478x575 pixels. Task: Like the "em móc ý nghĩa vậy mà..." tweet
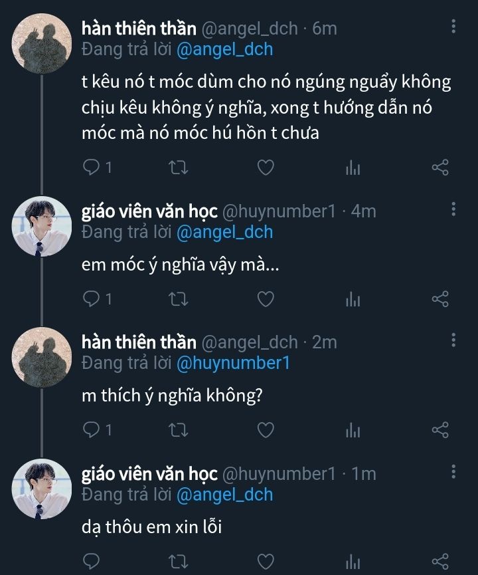point(266,299)
